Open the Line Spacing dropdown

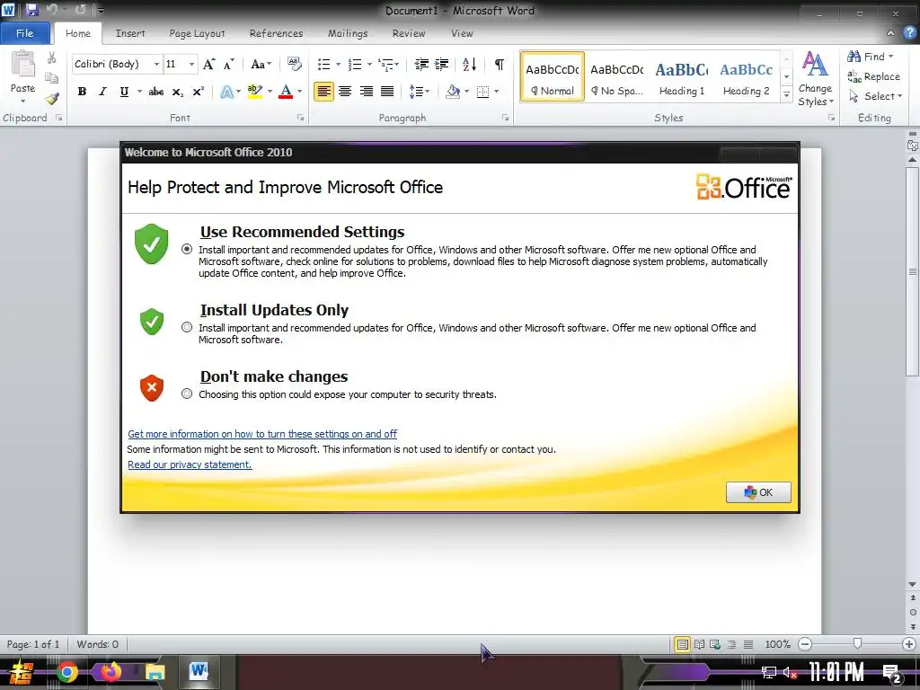pyautogui.click(x=419, y=92)
